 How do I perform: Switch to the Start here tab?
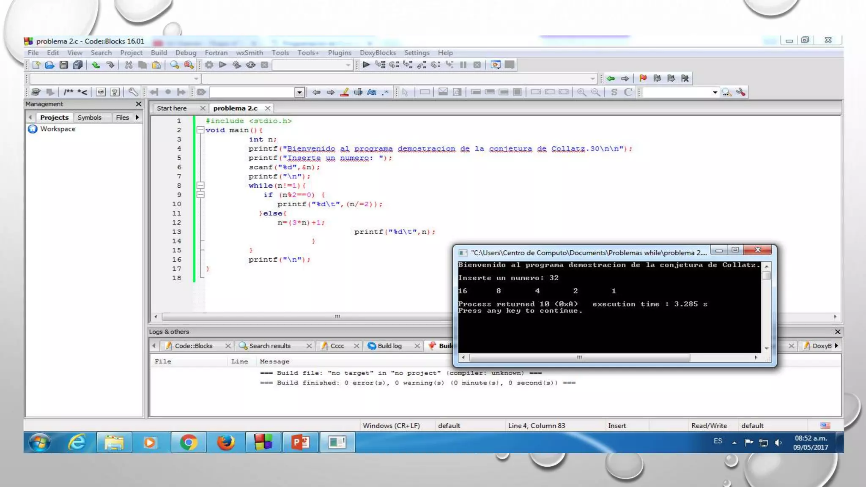172,108
